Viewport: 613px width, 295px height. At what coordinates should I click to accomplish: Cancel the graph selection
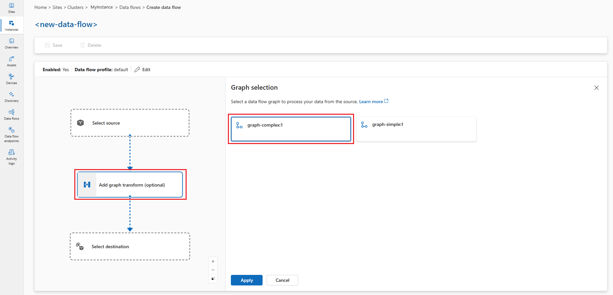pos(282,280)
